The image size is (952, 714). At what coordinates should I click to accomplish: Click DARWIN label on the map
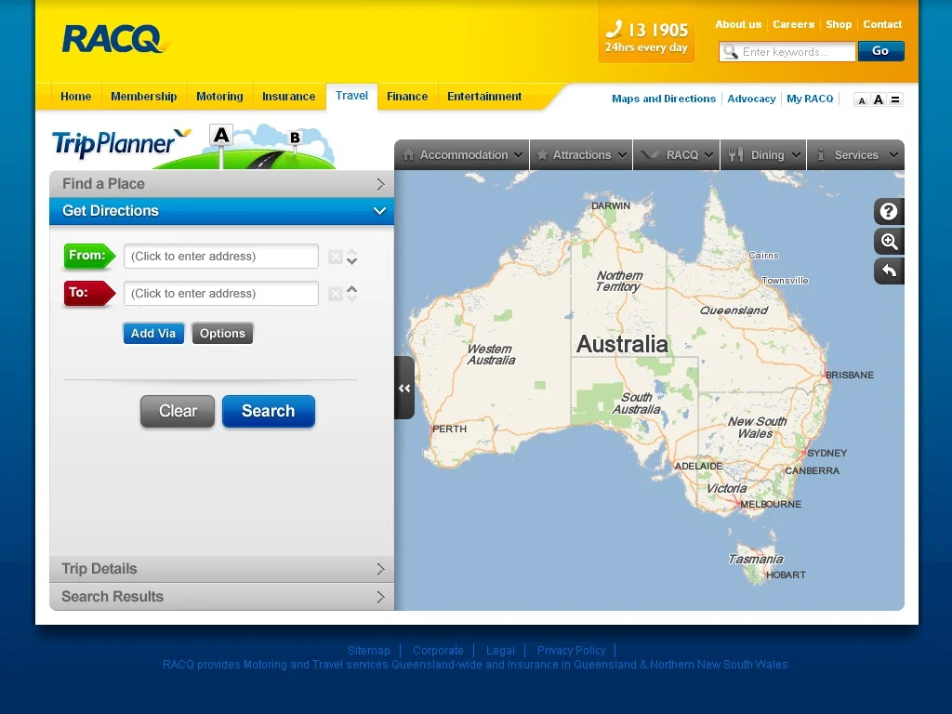[611, 205]
